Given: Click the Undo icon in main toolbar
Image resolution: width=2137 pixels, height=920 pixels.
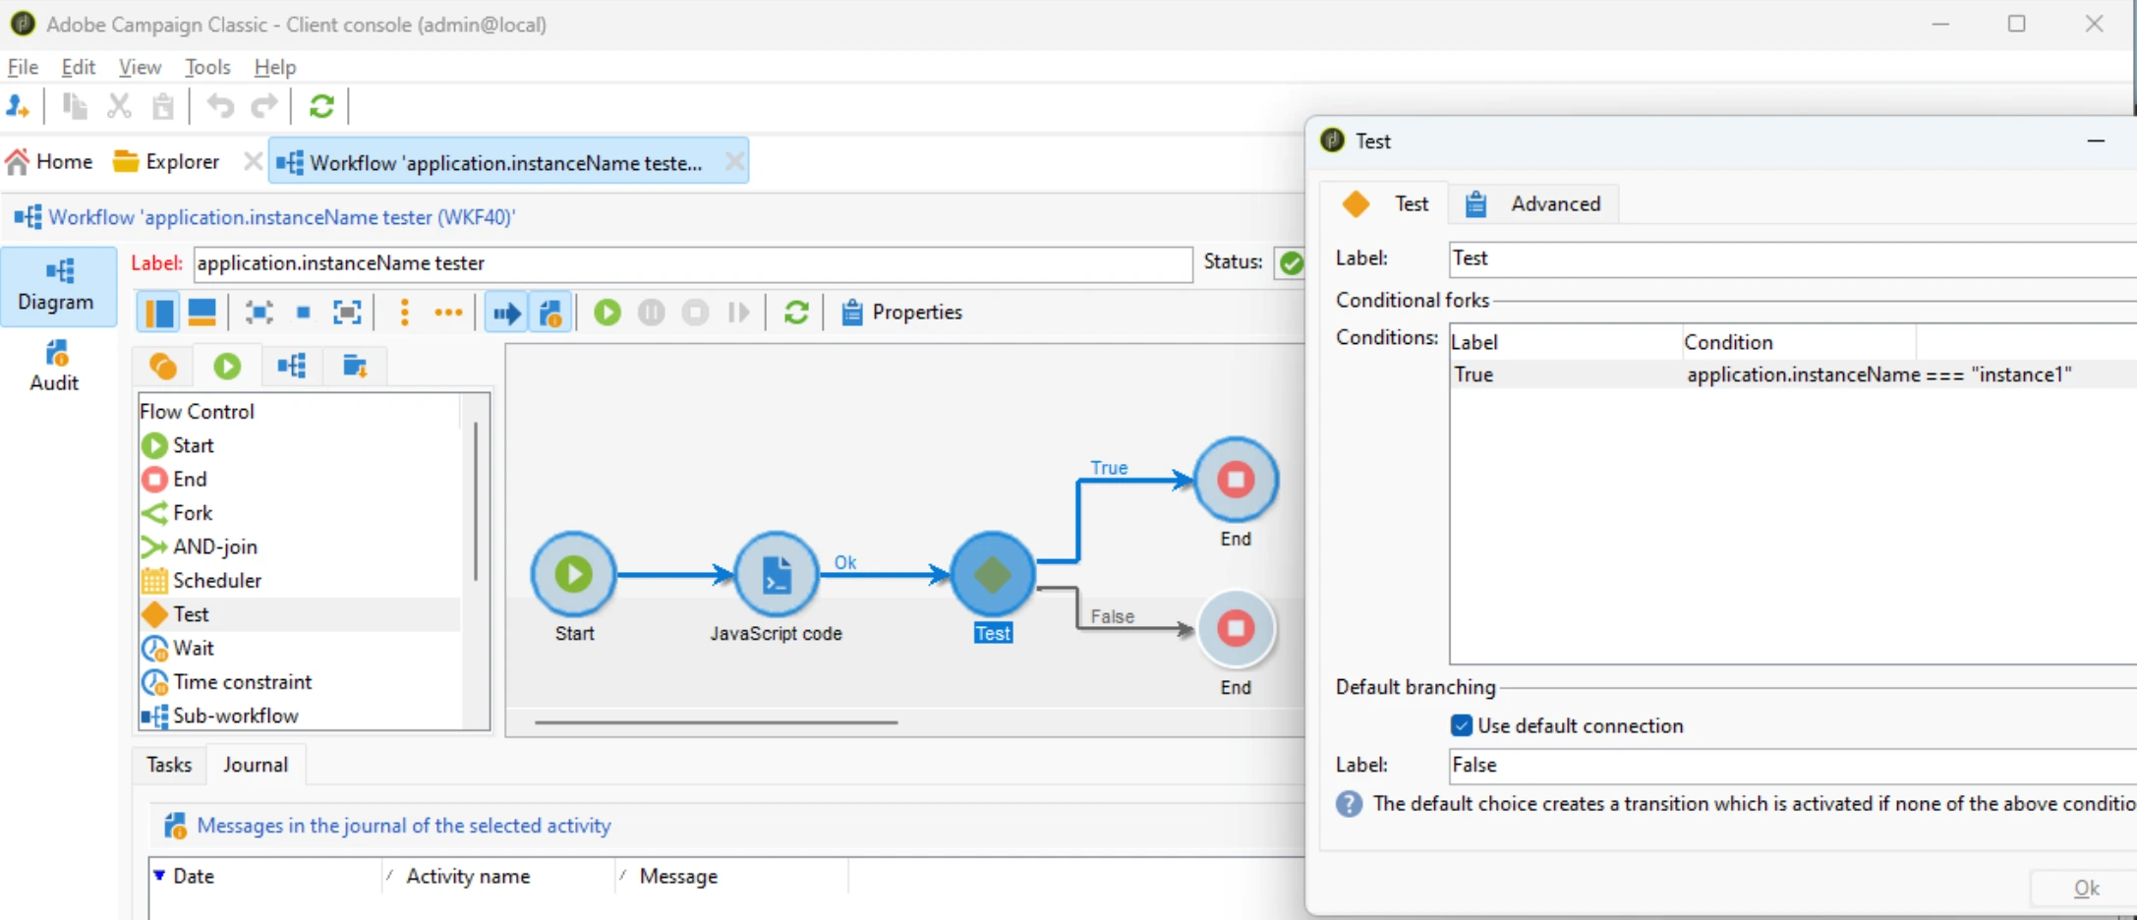Looking at the screenshot, I should pos(220,106).
